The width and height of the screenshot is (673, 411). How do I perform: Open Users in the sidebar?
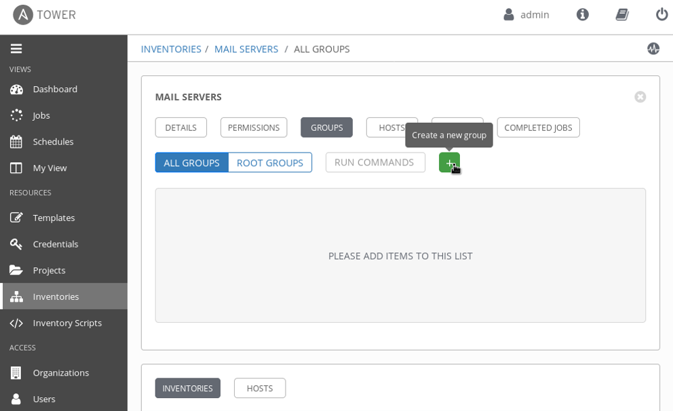tap(64, 399)
